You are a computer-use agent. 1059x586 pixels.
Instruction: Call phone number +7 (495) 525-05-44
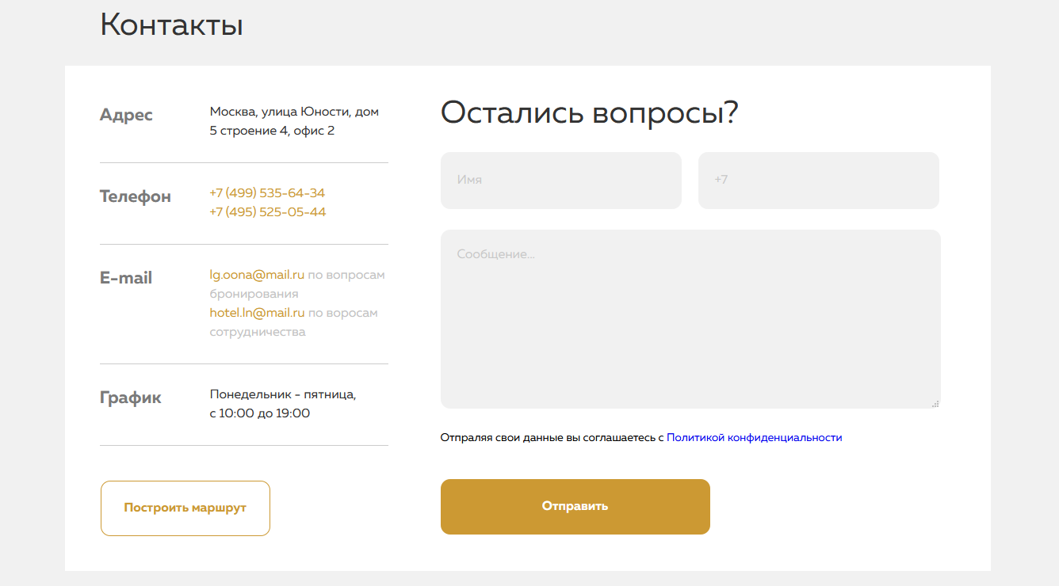click(x=268, y=212)
